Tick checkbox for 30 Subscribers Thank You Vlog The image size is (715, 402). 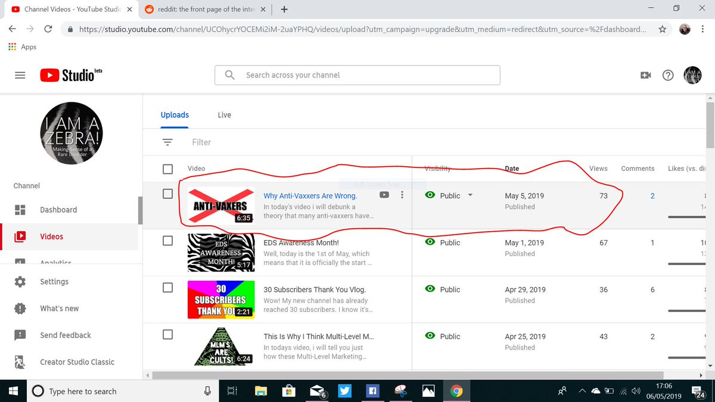(x=168, y=288)
